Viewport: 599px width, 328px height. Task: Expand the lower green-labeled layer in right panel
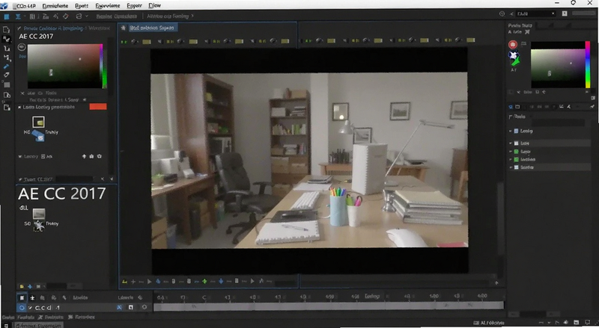[511, 159]
